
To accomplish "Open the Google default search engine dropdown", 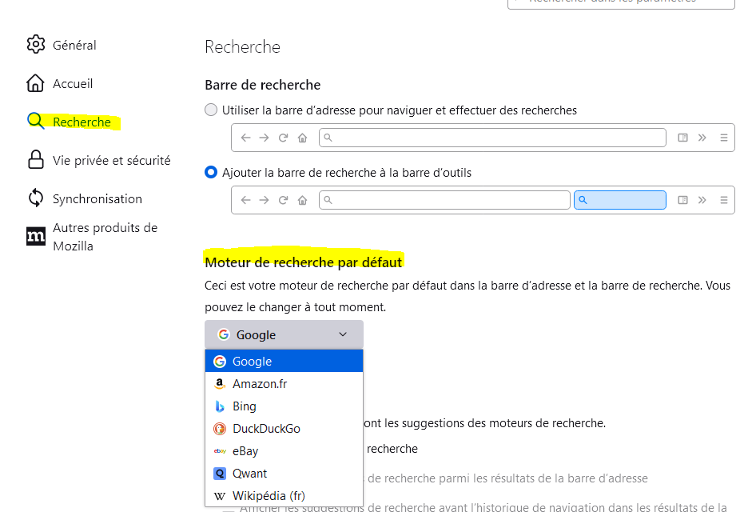I will pyautogui.click(x=284, y=334).
